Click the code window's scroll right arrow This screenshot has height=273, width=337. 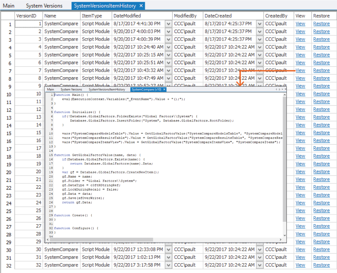[281, 239]
